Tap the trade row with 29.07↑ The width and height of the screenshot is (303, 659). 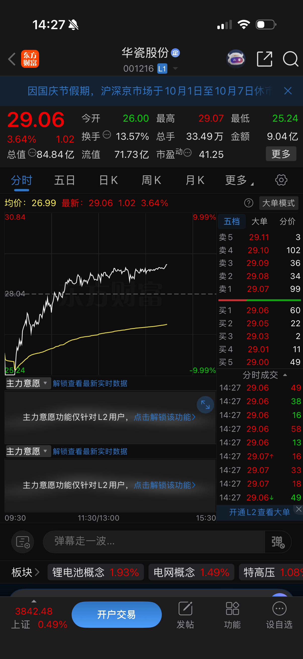[x=260, y=456]
